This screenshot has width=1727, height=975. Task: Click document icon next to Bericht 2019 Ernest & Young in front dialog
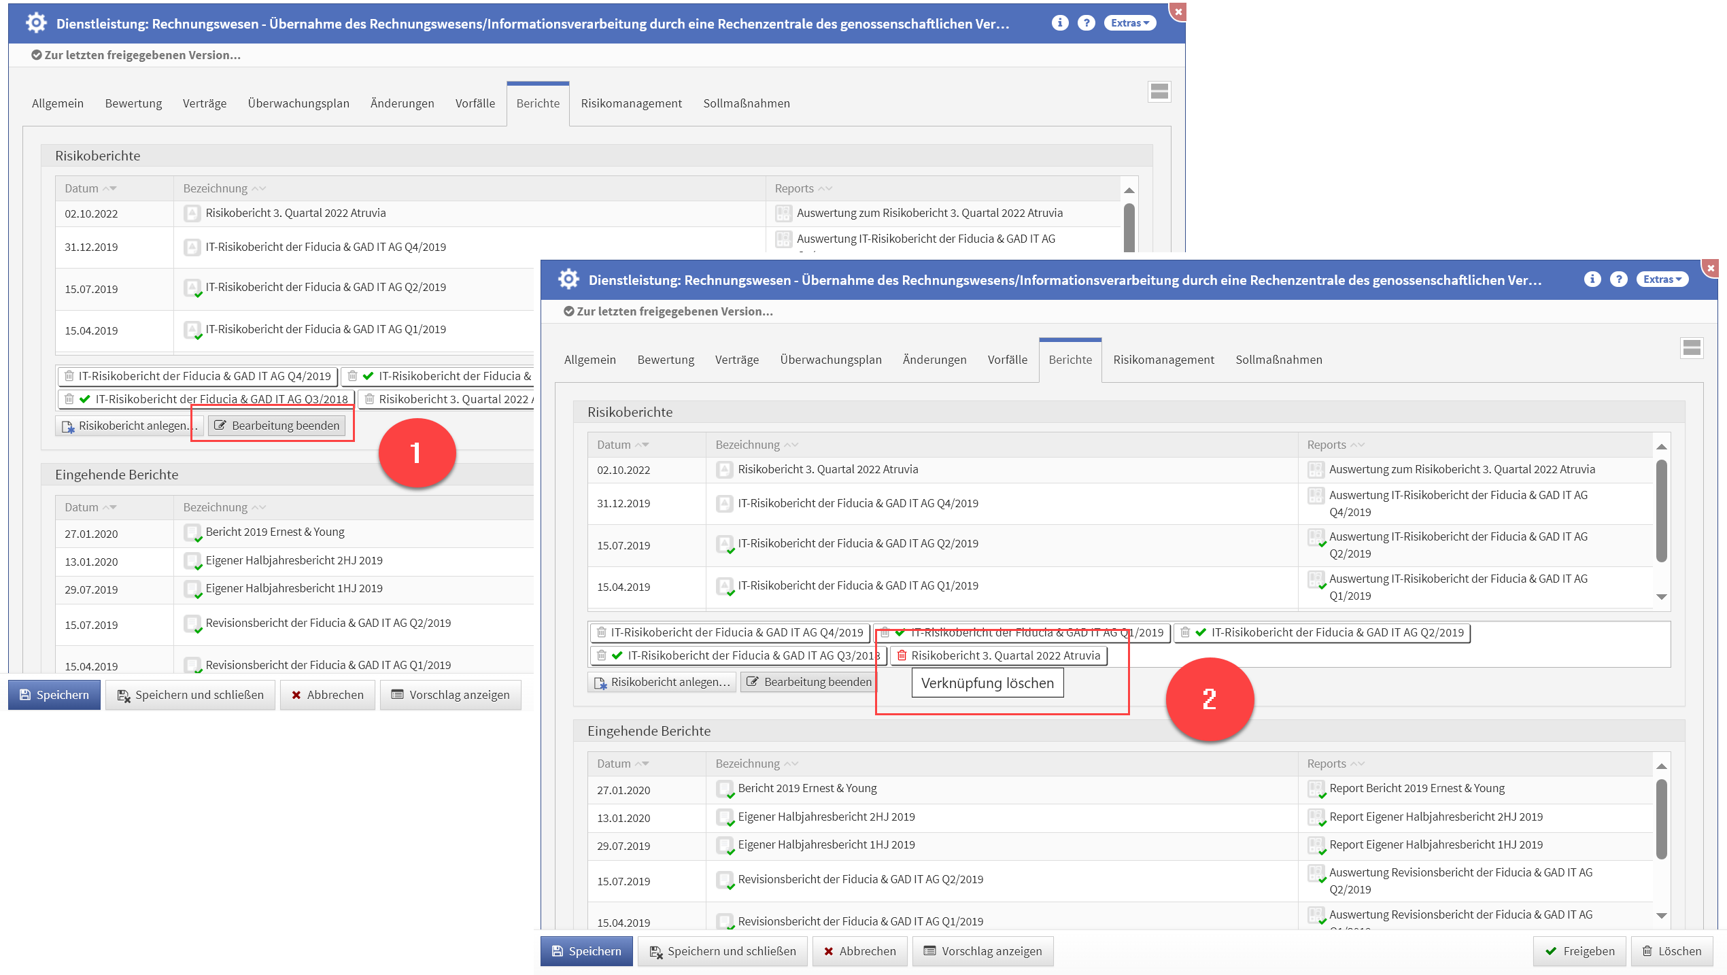pyautogui.click(x=725, y=789)
